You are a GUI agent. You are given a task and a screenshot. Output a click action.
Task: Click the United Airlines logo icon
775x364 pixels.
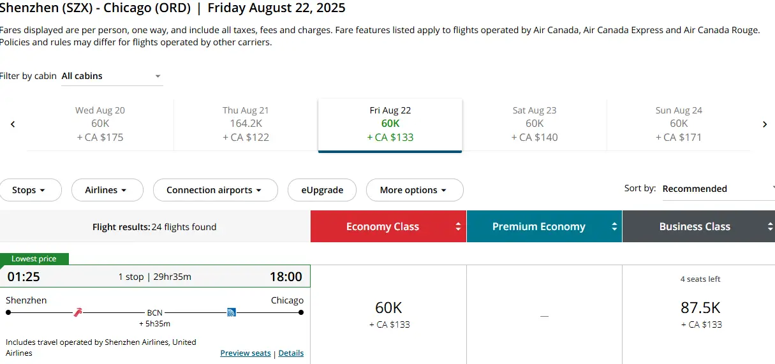pyautogui.click(x=232, y=312)
